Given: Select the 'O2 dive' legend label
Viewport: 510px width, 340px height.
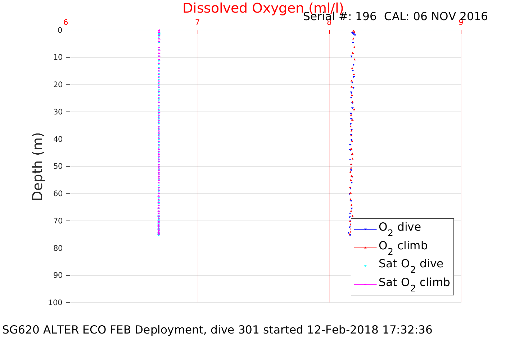Looking at the screenshot, I should (x=400, y=227).
